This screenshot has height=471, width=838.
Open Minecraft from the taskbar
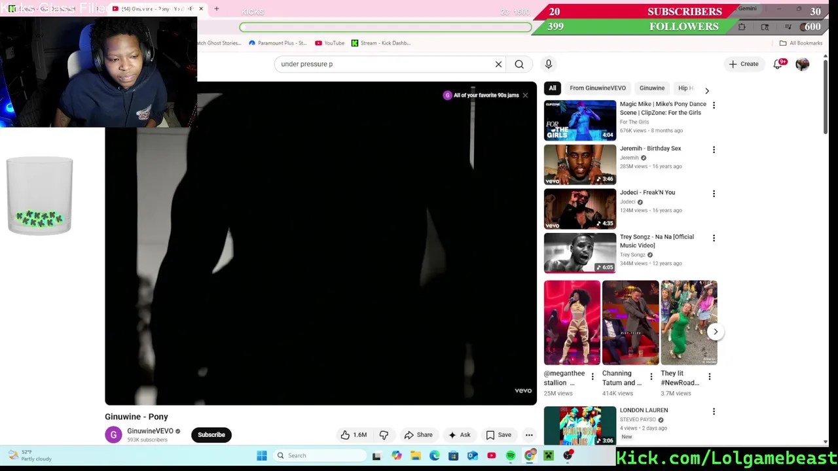tap(549, 456)
